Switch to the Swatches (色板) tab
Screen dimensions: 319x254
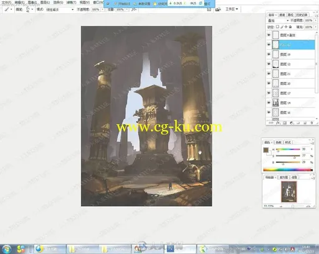(279, 142)
